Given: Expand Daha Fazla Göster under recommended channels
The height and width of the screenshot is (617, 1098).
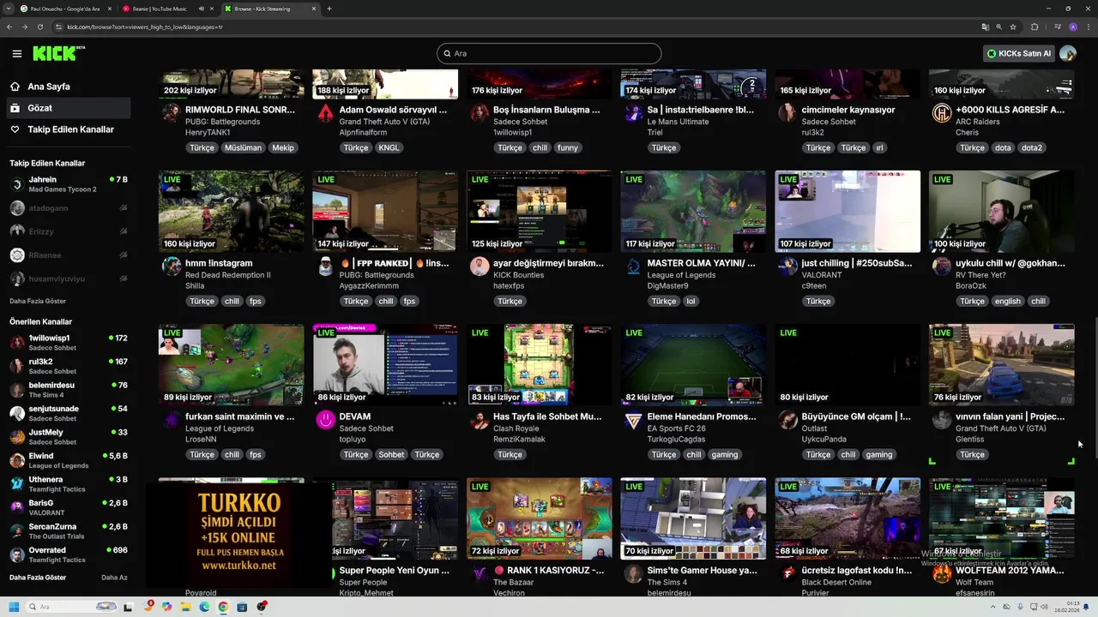Looking at the screenshot, I should (38, 578).
